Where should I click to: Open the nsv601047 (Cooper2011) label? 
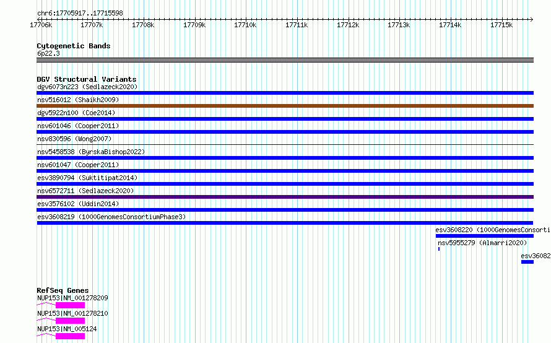pos(78,165)
